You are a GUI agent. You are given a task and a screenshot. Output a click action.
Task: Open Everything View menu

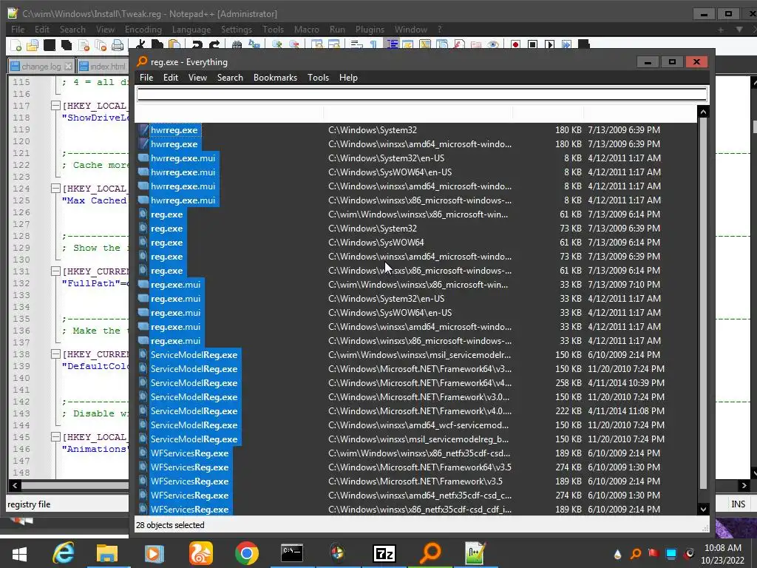197,78
